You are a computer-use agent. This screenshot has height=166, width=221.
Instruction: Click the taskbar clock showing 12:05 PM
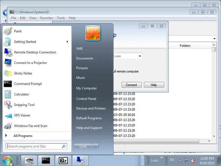(207, 161)
